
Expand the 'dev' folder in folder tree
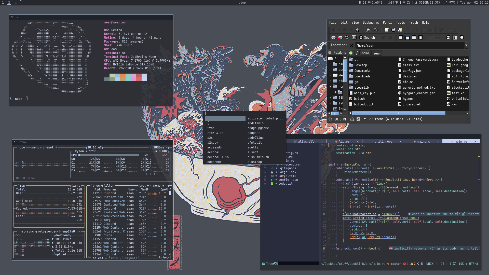[331, 75]
